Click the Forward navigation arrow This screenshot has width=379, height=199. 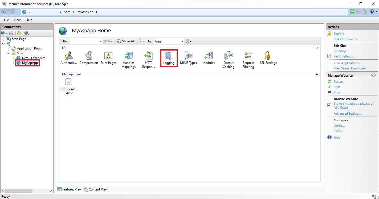[13, 12]
